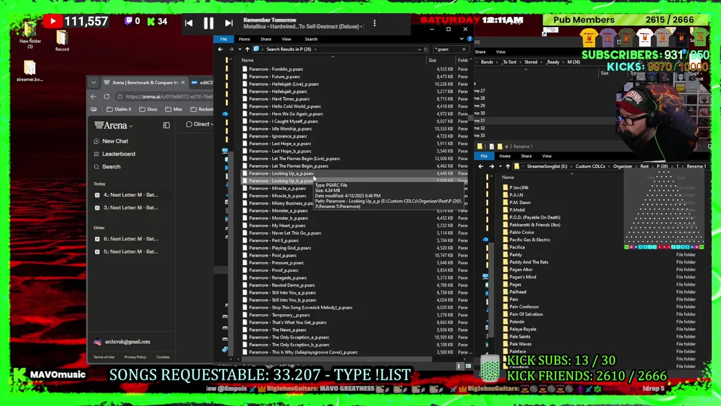Viewport: 721px width, 406px height.
Task: Open the Record folder on desktop
Action: [62, 41]
